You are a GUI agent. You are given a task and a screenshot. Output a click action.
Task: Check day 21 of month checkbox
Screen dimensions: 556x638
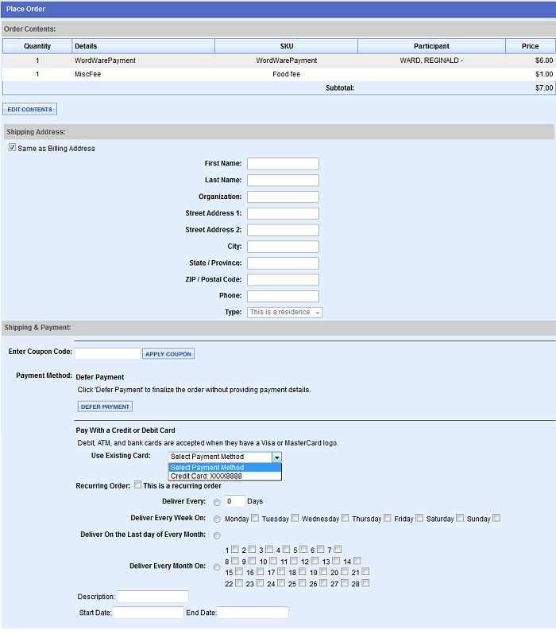pyautogui.click(x=365, y=572)
